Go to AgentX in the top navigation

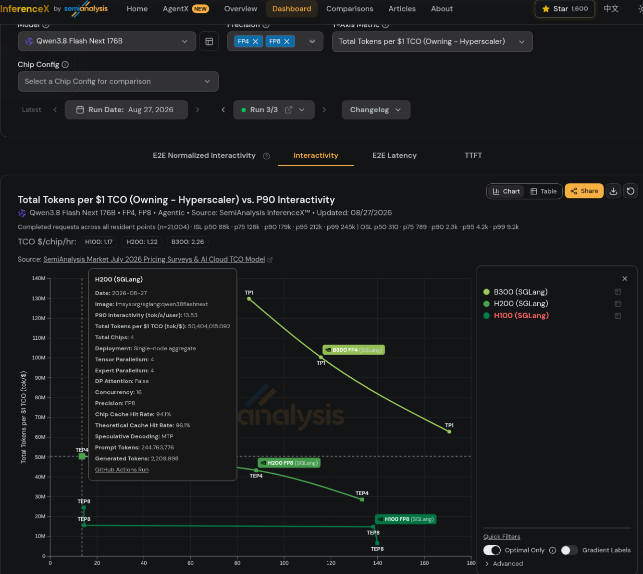(185, 9)
